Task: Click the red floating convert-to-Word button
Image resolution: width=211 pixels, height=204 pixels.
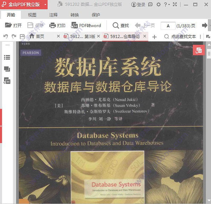Action: click(x=199, y=50)
